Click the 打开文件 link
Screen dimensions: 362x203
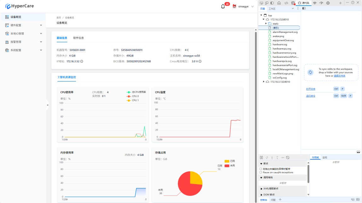311,89
